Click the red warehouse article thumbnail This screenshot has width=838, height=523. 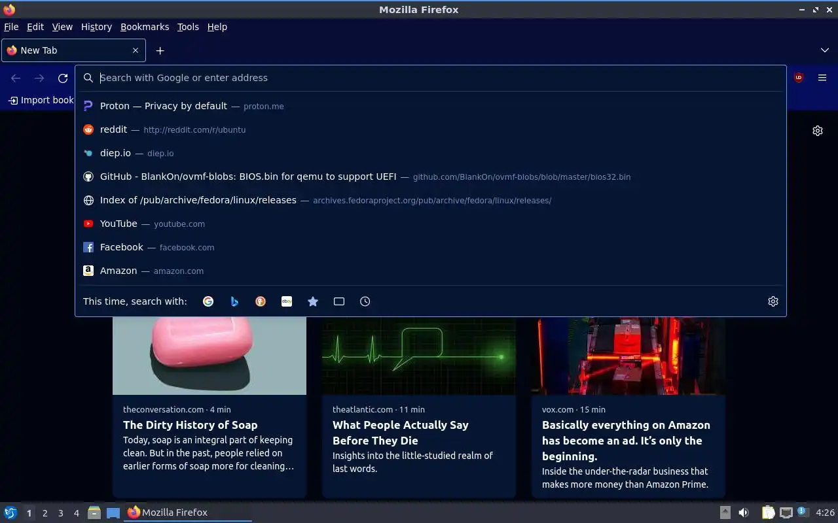click(628, 356)
